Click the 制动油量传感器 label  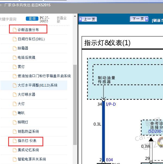[x=106, y=80]
